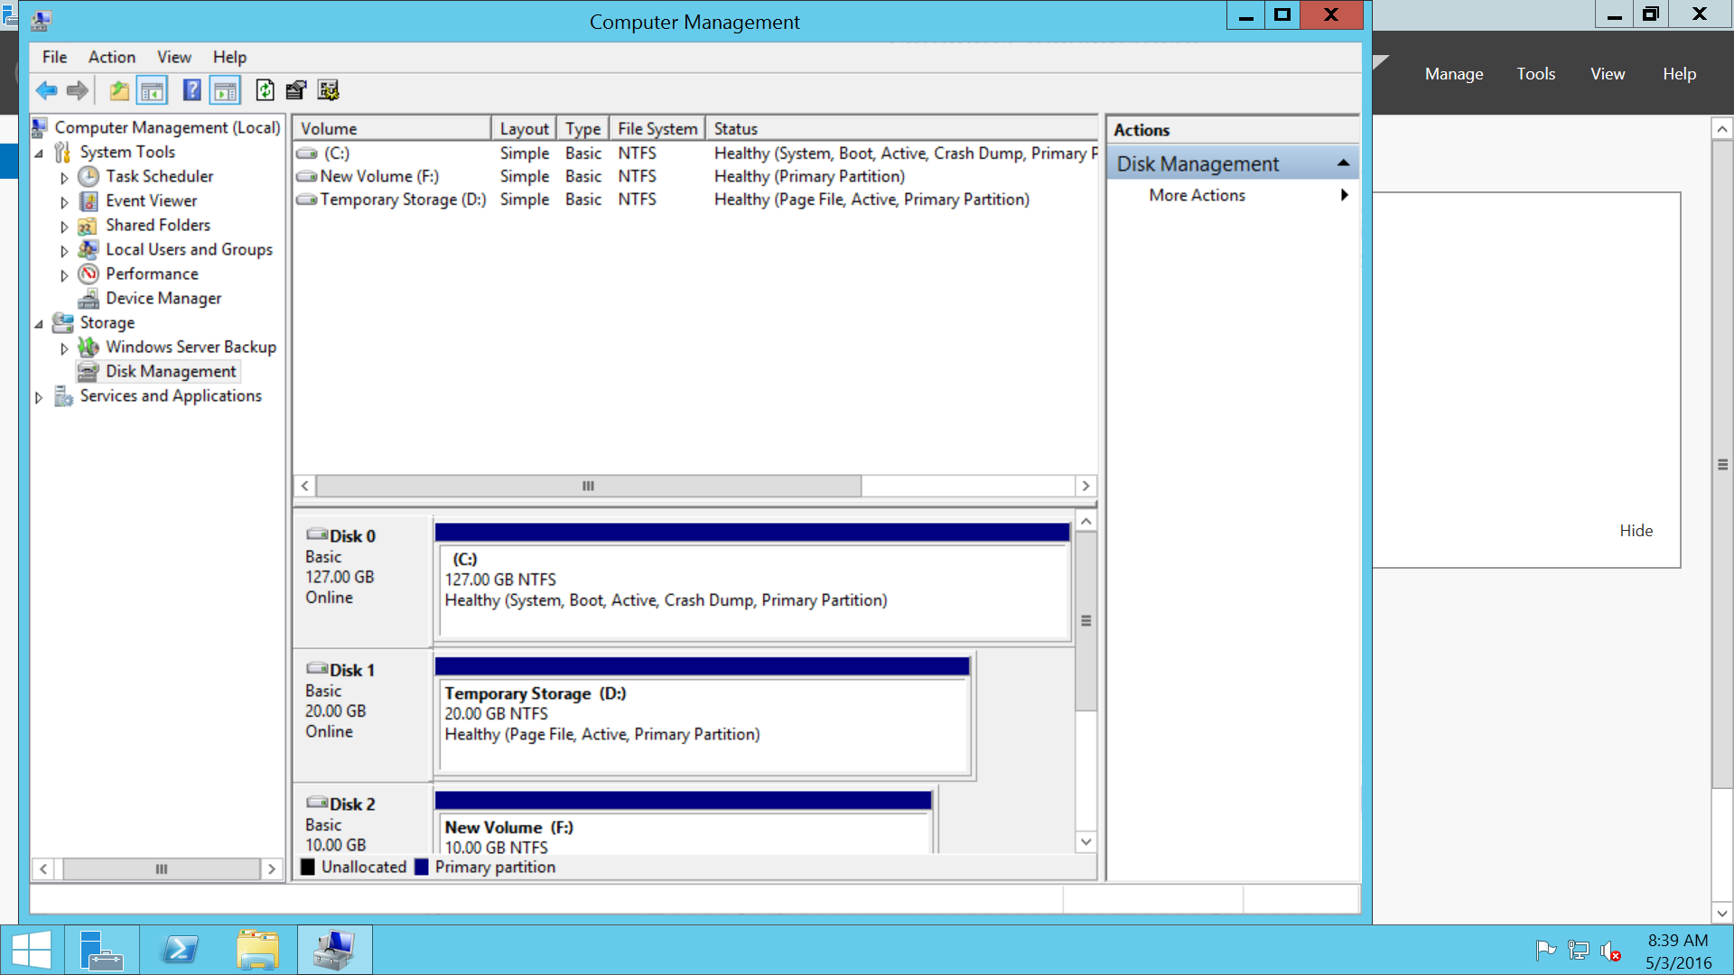This screenshot has width=1734, height=975.
Task: Expand the Windows Server Backup node
Action: pos(64,348)
